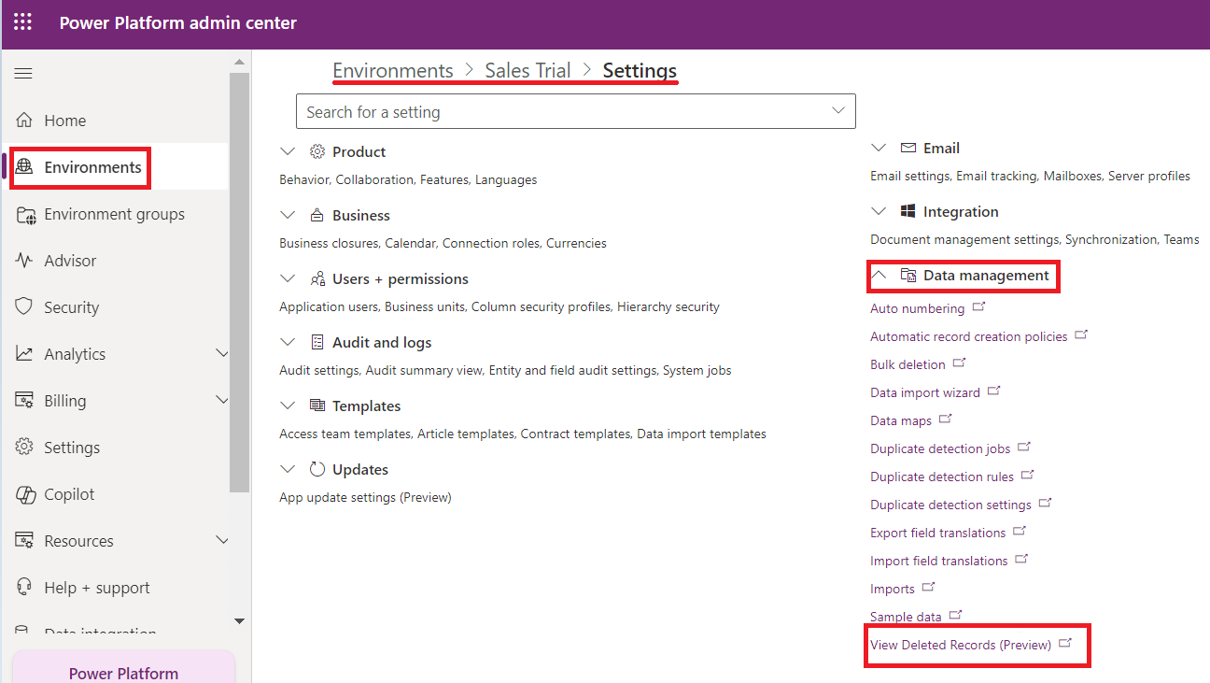Click the sidebar scrollbar up arrow

[239, 63]
